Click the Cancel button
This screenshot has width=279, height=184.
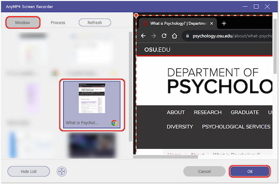click(205, 171)
